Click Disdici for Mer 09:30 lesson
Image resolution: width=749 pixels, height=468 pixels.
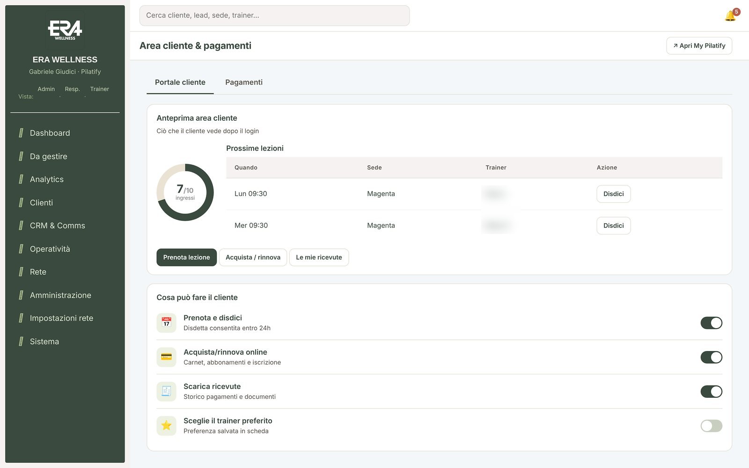click(613, 226)
